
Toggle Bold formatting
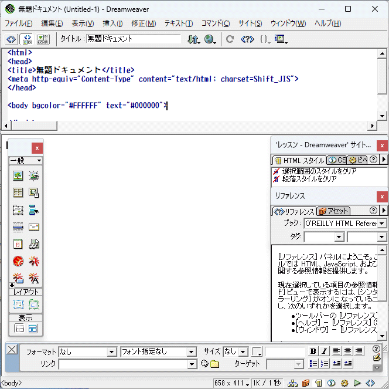tap(313, 351)
